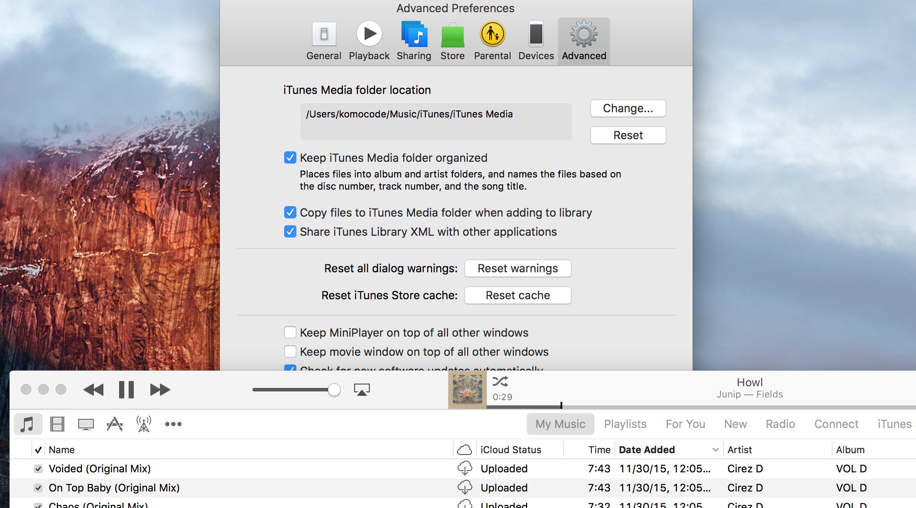Open the Devices preferences pane
The image size is (916, 508).
point(536,41)
